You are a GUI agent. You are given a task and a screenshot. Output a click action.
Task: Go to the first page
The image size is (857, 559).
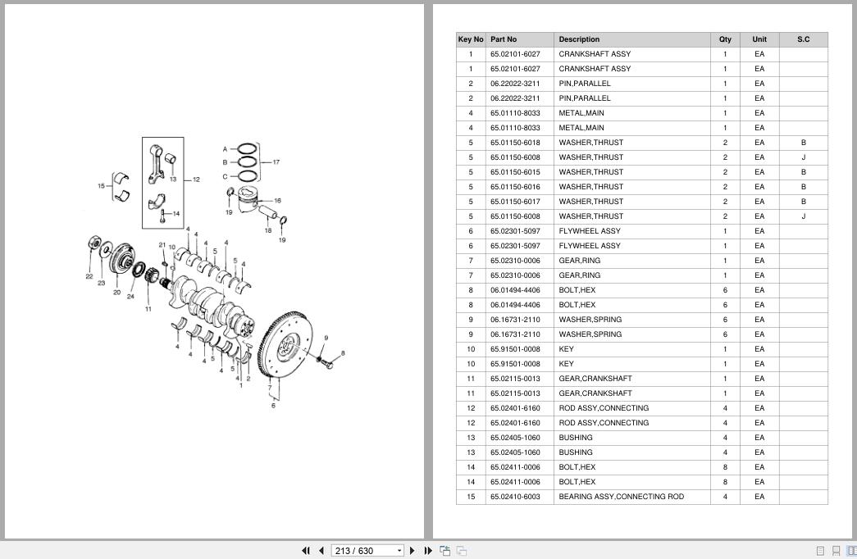click(306, 551)
